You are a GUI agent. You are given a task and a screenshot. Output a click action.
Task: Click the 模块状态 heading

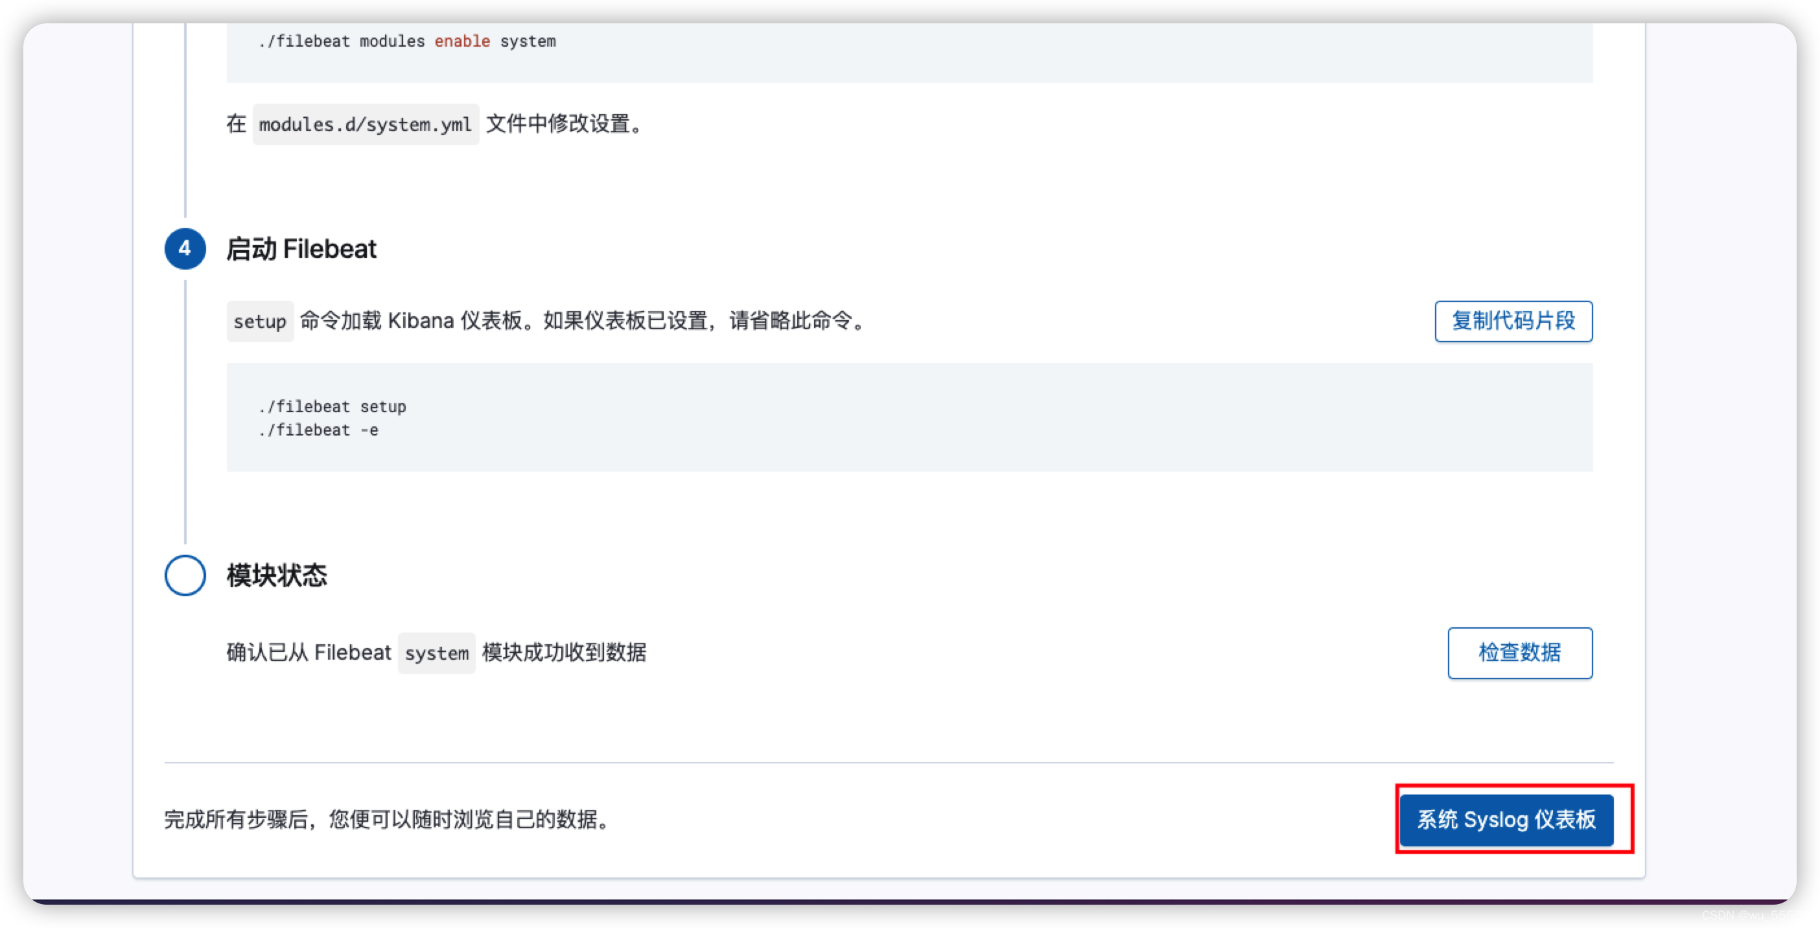pos(277,575)
